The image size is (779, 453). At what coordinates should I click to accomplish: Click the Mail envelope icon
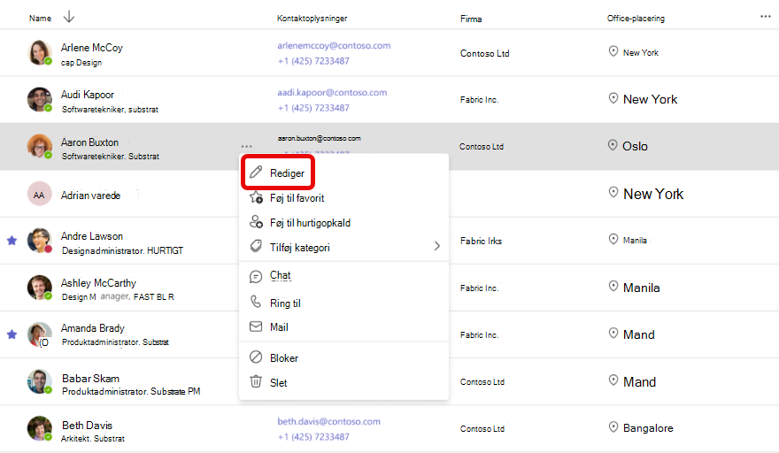click(x=255, y=326)
